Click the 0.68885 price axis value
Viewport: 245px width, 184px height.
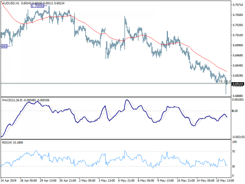point(238,96)
